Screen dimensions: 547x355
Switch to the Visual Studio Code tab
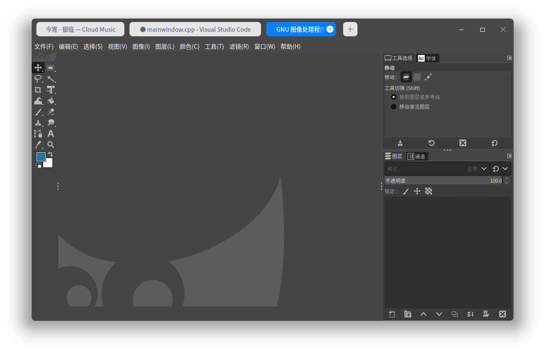pos(195,29)
